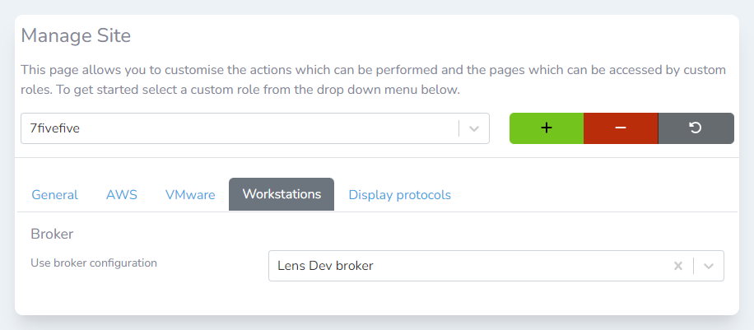Image resolution: width=754 pixels, height=330 pixels.
Task: Click the Broker section heading
Action: pos(53,234)
